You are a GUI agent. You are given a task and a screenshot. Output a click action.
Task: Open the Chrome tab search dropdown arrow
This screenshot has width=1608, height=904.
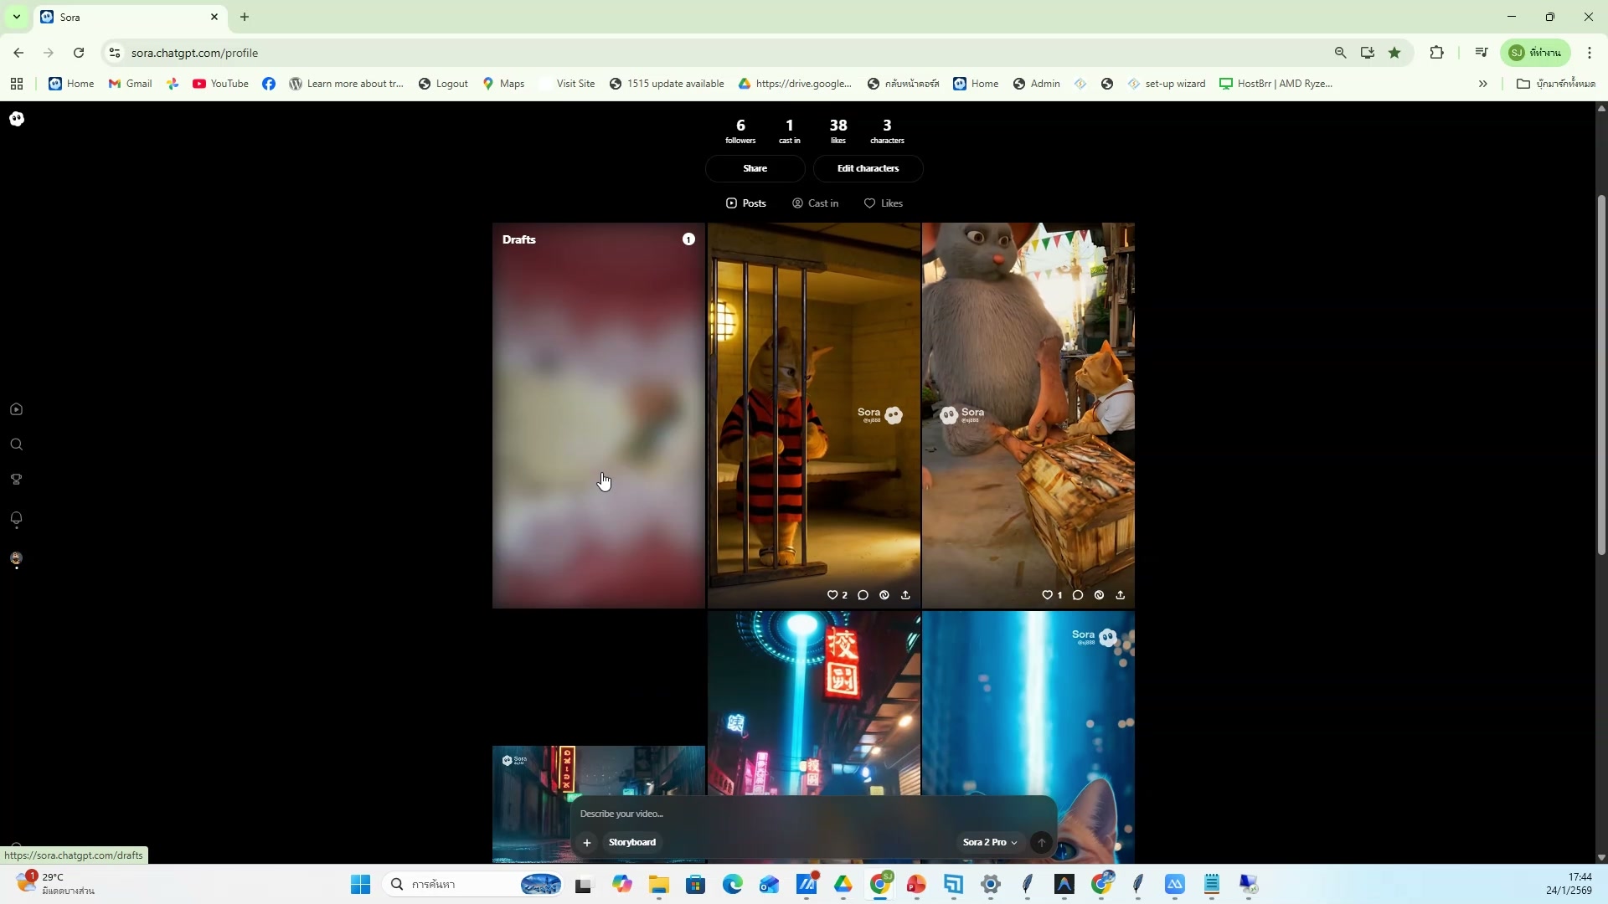16,17
